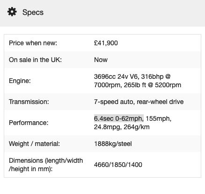Screen dimensions: 205x194
Task: Click the 265lb ft @ 5200rpm text
Action: [x=153, y=85]
